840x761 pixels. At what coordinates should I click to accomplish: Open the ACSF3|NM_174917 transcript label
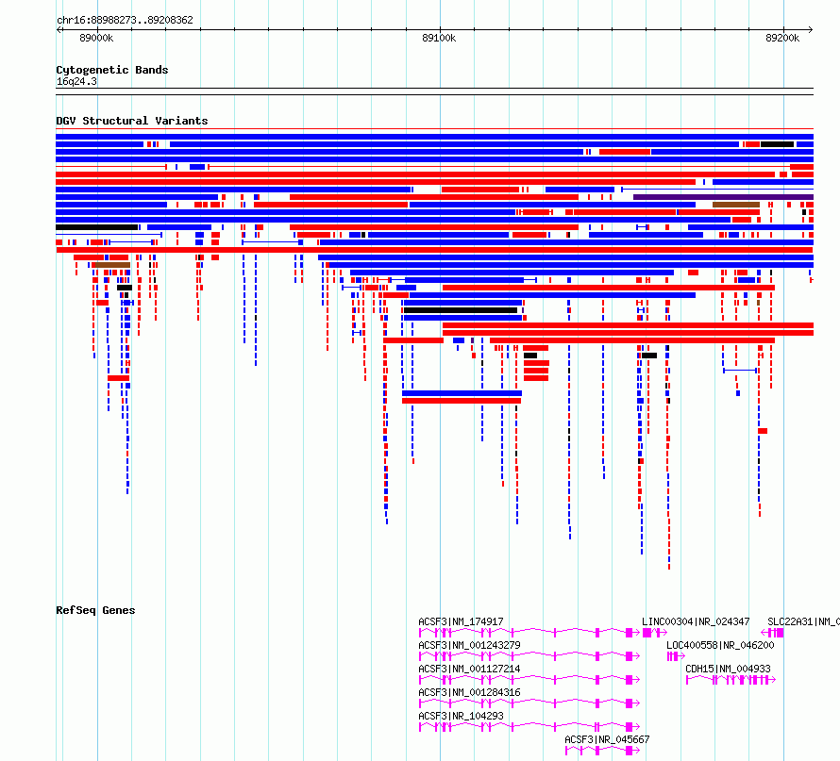[461, 621]
